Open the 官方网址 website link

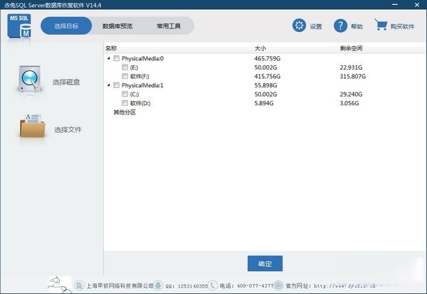[331, 285]
